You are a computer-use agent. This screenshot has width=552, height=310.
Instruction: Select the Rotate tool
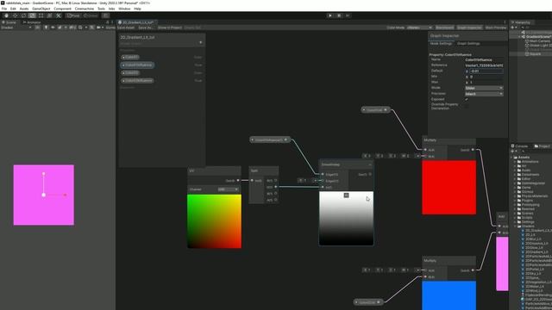pyautogui.click(x=23, y=15)
